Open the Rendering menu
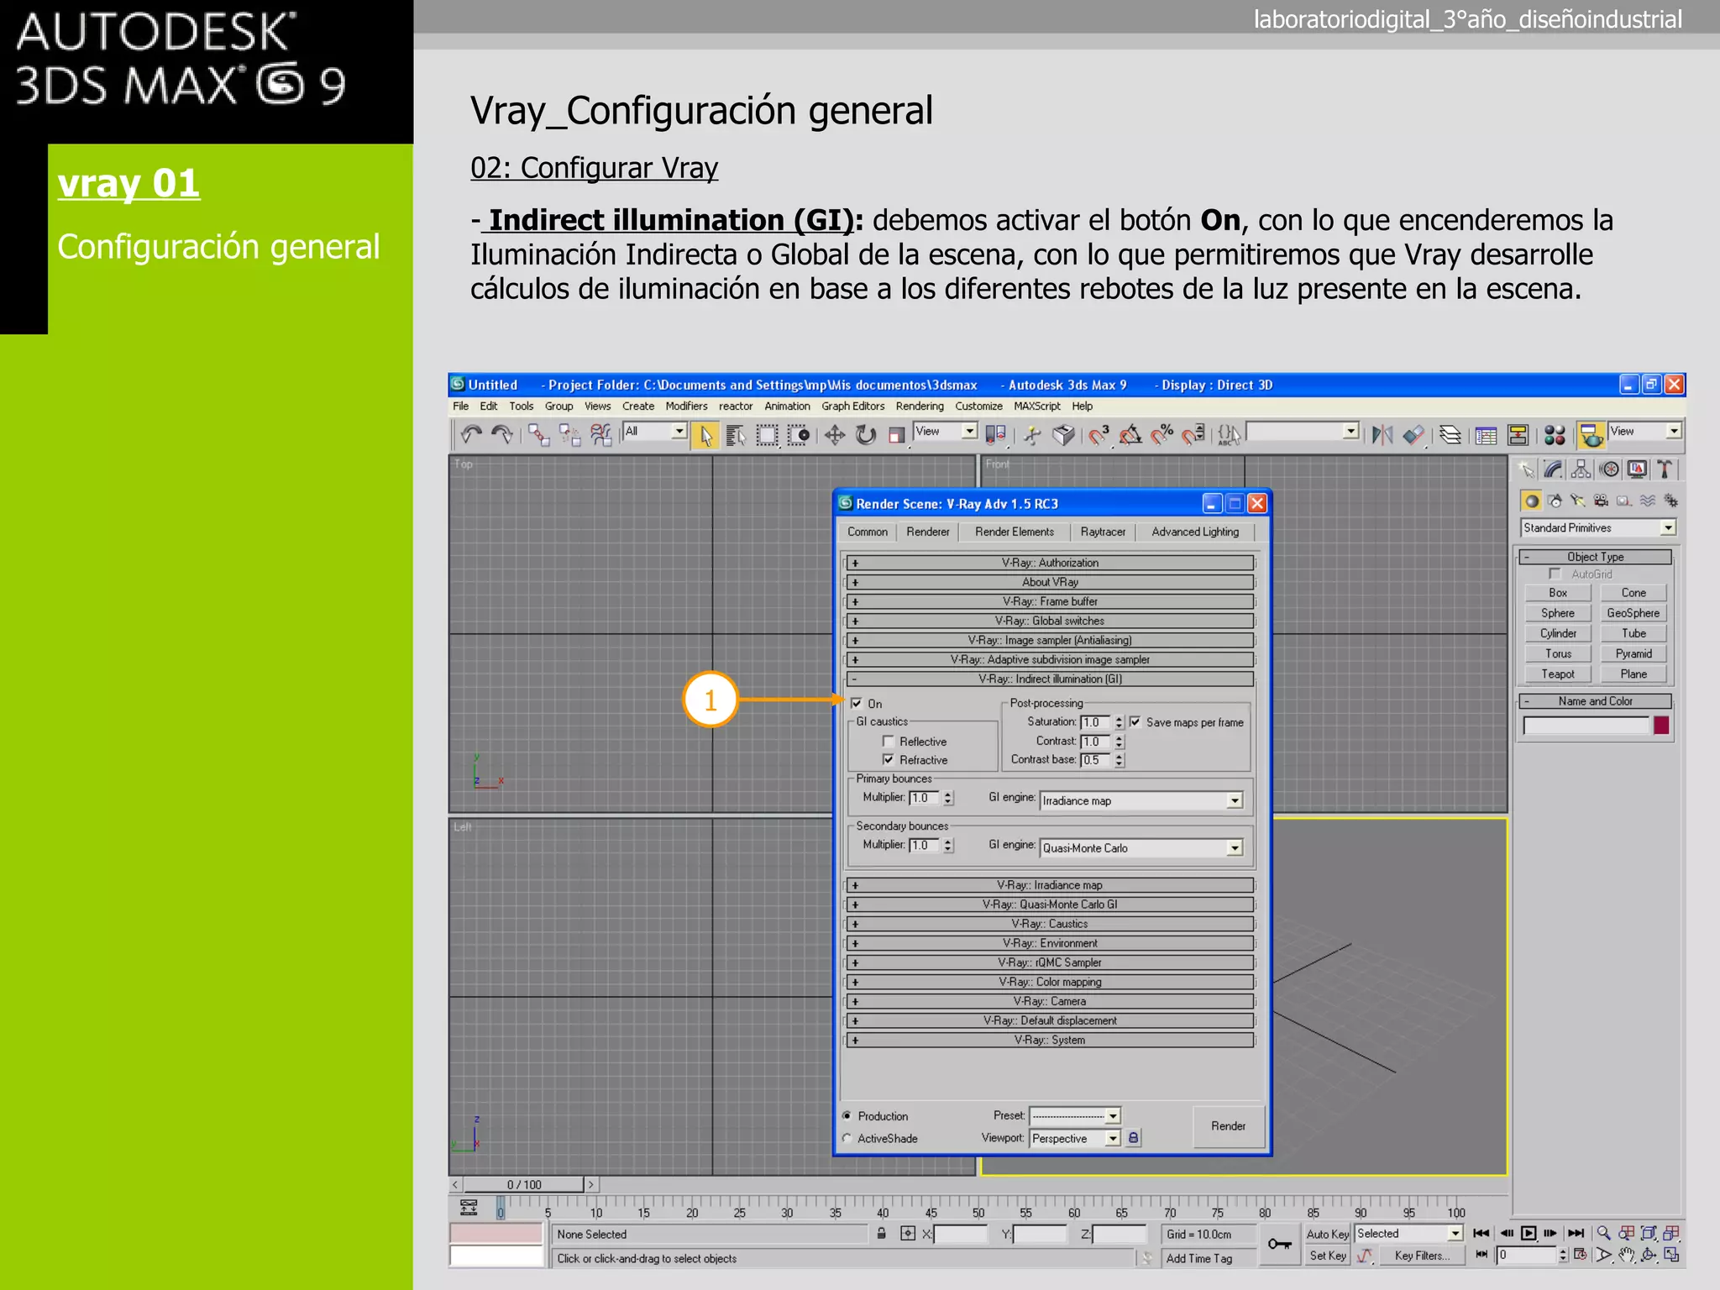This screenshot has width=1720, height=1290. pos(919,406)
